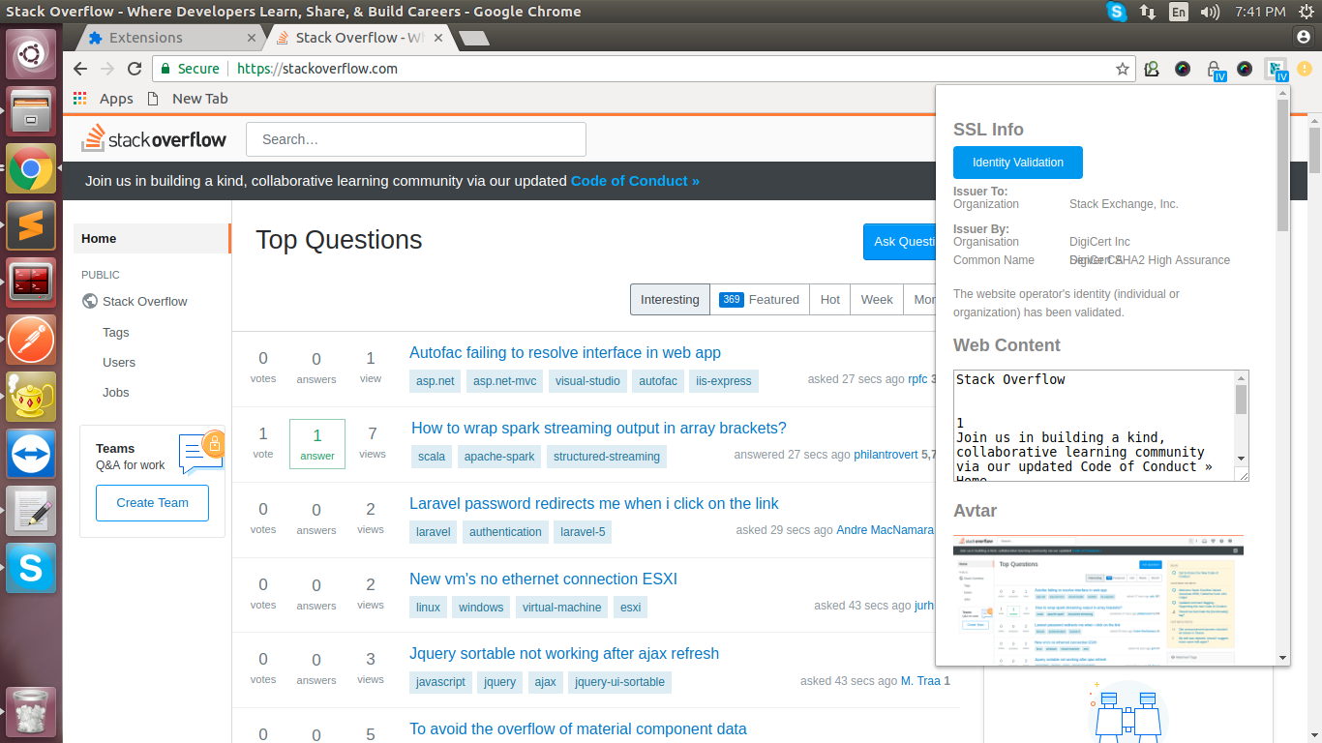Click the Stack Overflow search field
Screen dimensions: 1322x743
(416, 139)
